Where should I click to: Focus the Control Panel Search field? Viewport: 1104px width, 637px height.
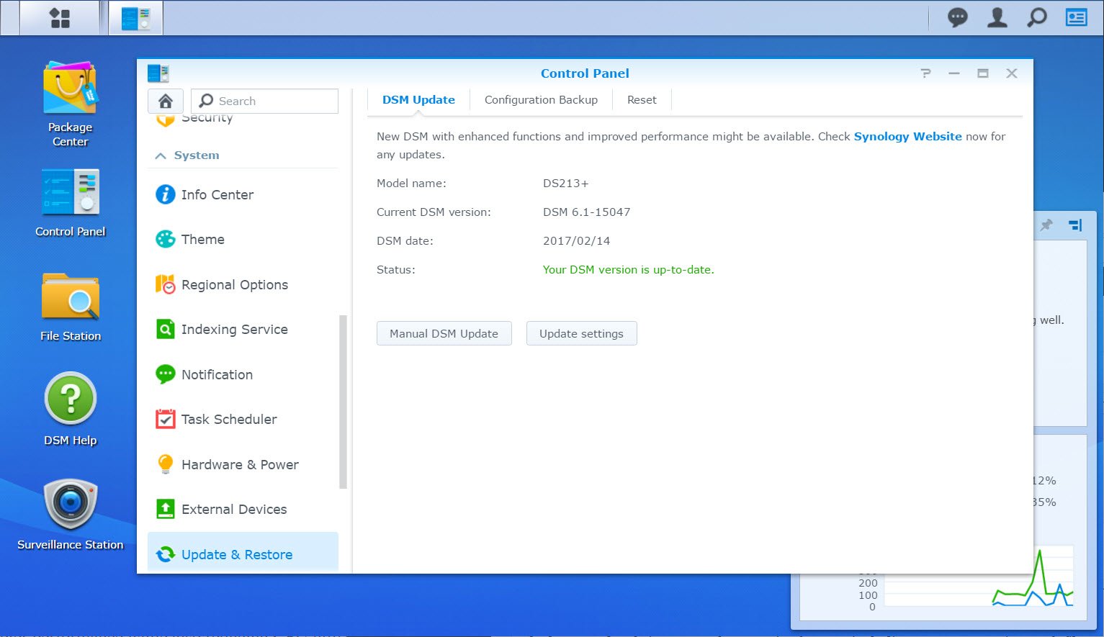click(x=264, y=101)
